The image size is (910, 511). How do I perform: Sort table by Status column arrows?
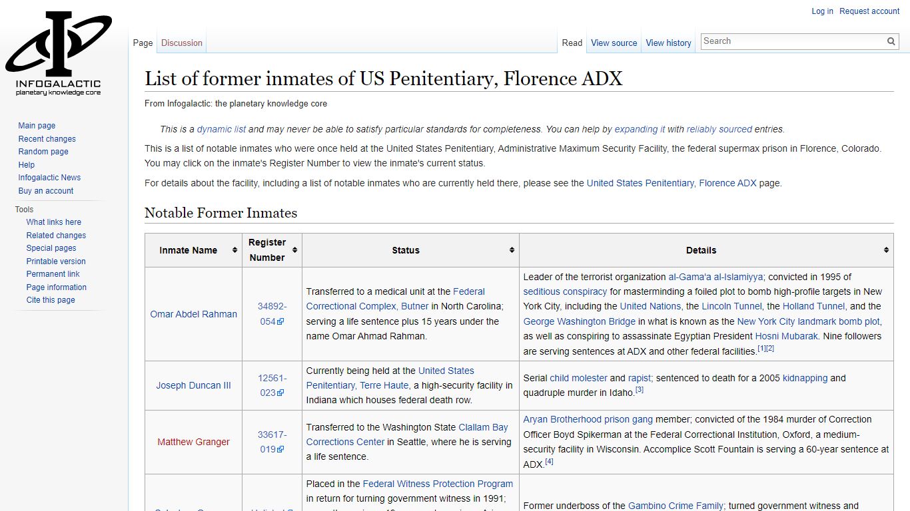click(512, 250)
